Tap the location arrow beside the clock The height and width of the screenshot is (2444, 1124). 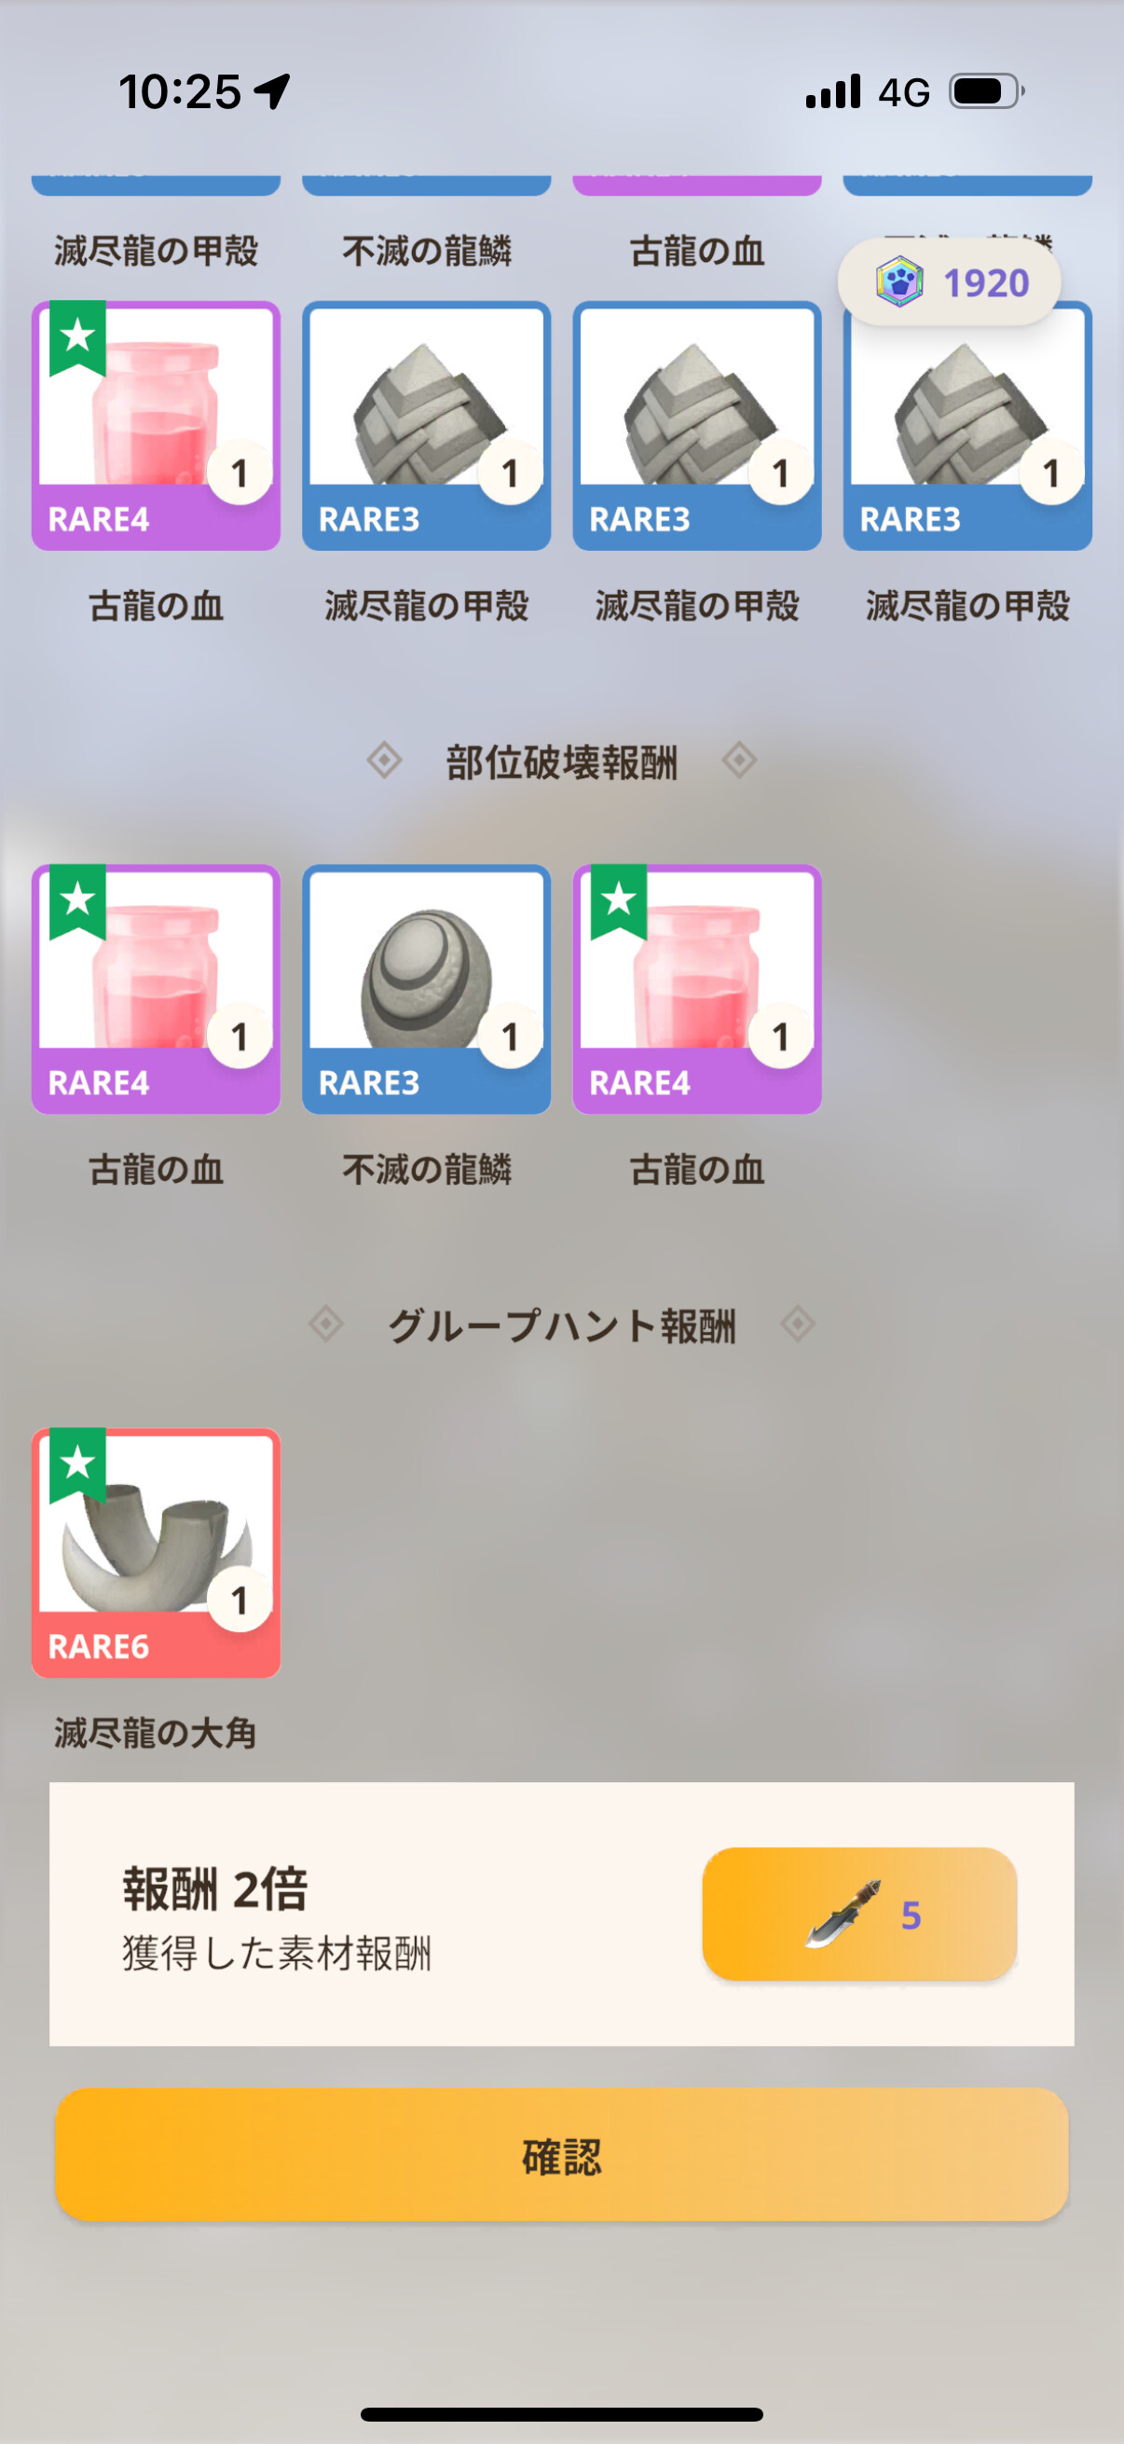pos(272,92)
